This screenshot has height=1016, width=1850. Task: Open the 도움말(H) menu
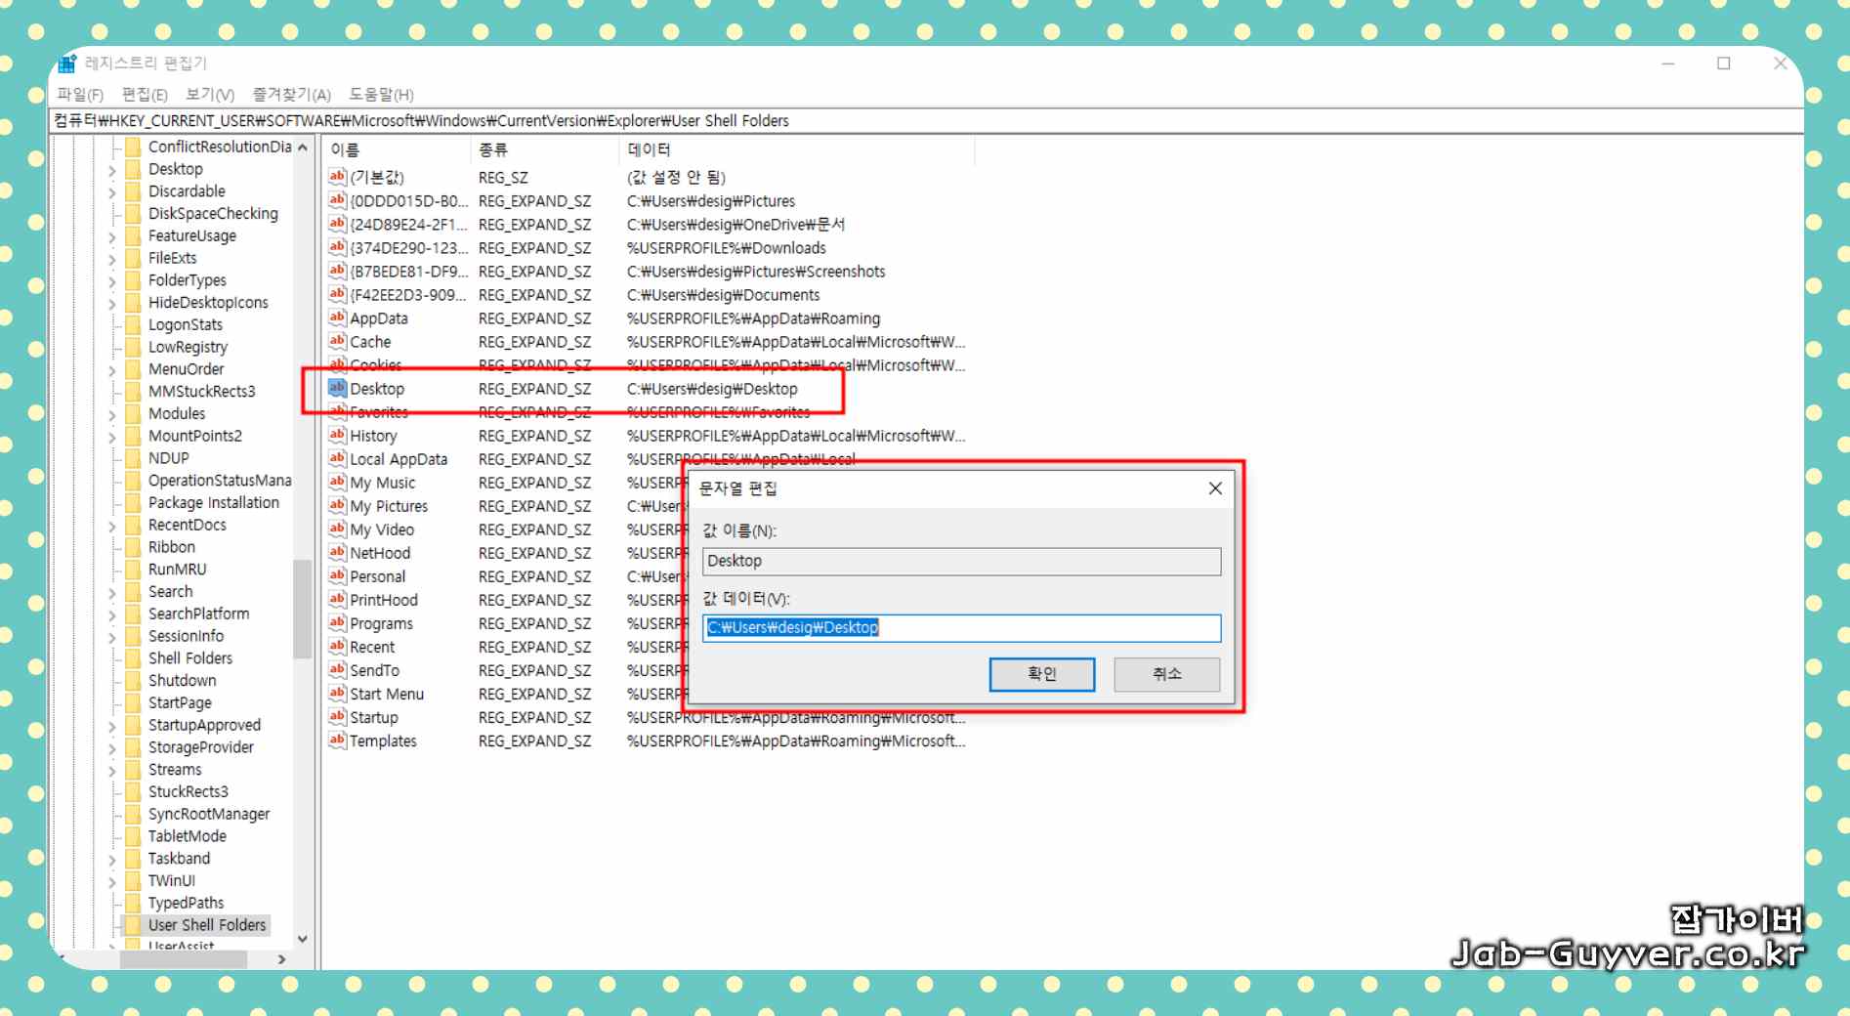381,94
